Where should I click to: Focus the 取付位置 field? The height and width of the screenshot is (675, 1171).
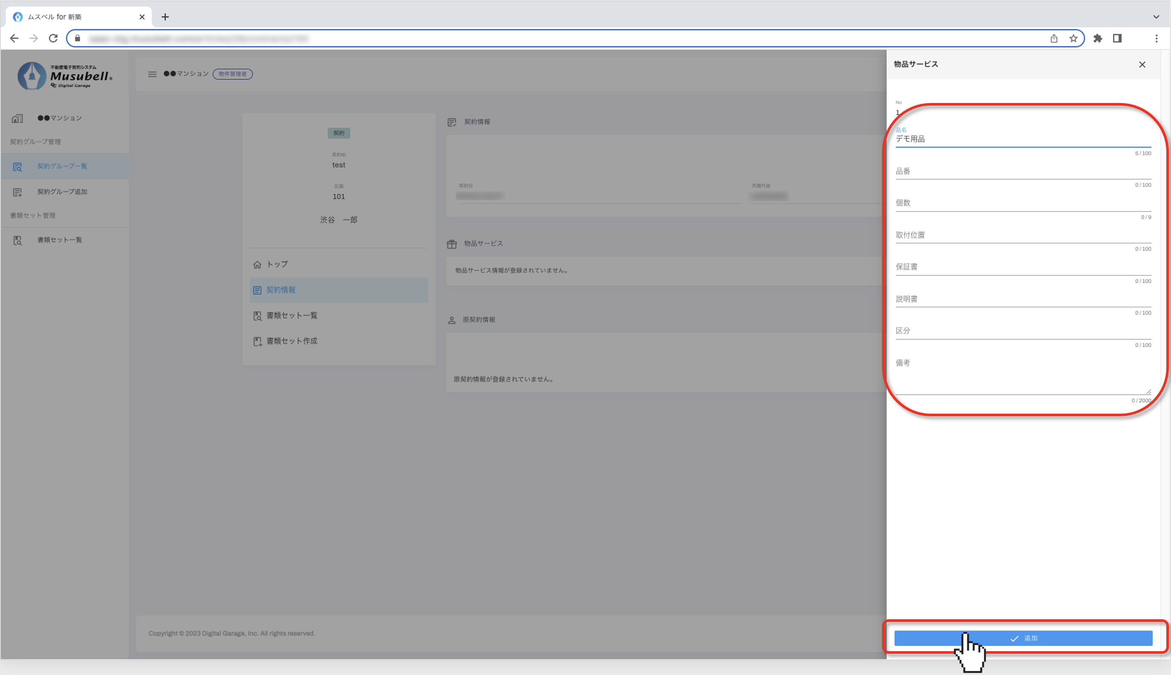coord(1023,235)
